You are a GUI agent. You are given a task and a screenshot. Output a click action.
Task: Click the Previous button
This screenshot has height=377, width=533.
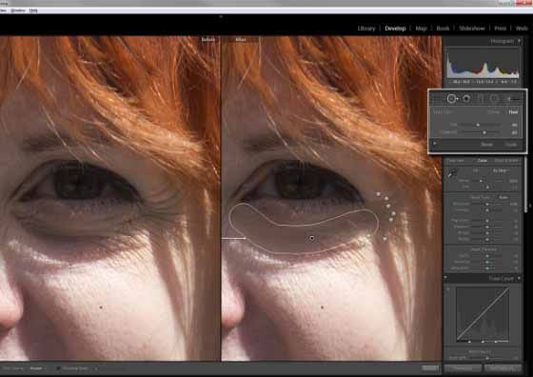point(463,368)
